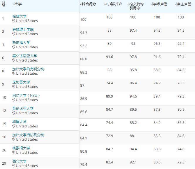The height and width of the screenshot is (169, 195).
Task: Open 宾夕法尼亚大学 university link
Action: (x=25, y=56)
